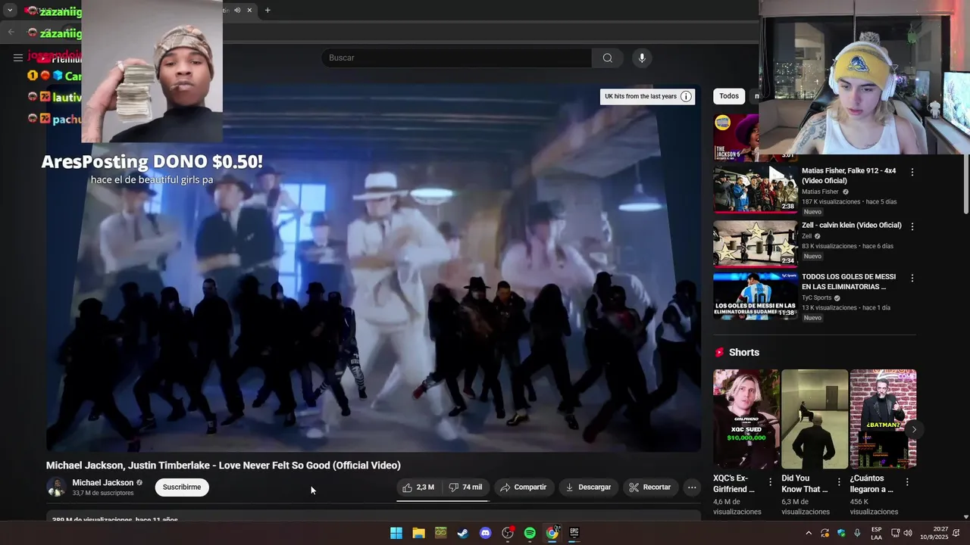Viewport: 970px width, 545px height.
Task: Click the Shorts section logo icon
Action: (x=719, y=353)
